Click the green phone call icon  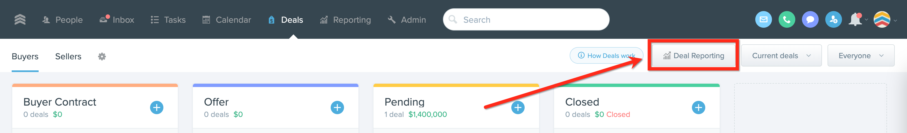pyautogui.click(x=787, y=20)
